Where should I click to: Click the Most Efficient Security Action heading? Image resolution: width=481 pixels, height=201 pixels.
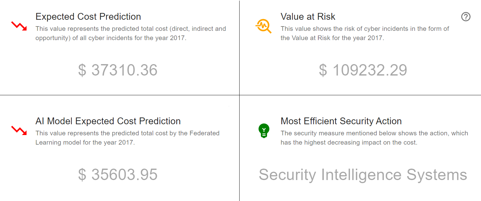341,121
